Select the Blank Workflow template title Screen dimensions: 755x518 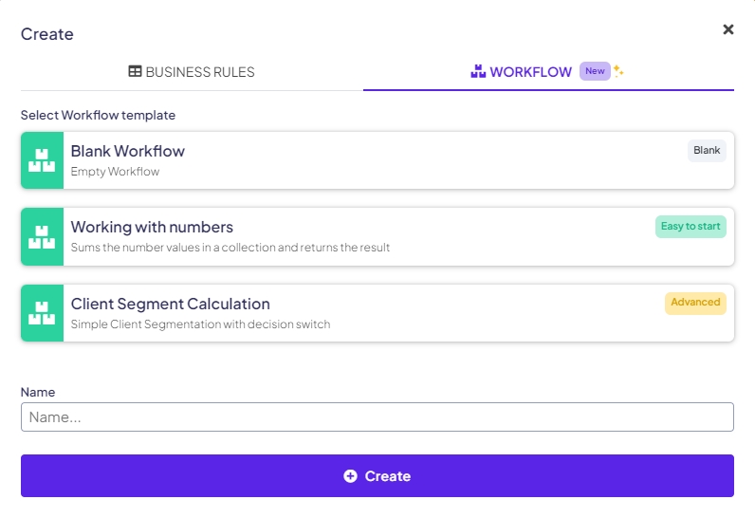(x=128, y=151)
